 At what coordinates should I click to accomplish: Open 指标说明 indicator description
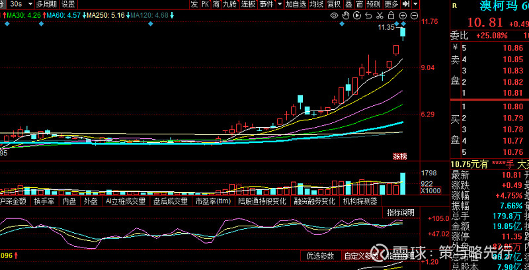click(401, 212)
